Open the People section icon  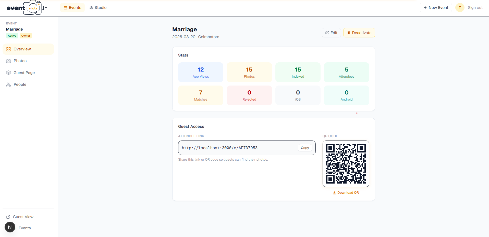click(8, 85)
